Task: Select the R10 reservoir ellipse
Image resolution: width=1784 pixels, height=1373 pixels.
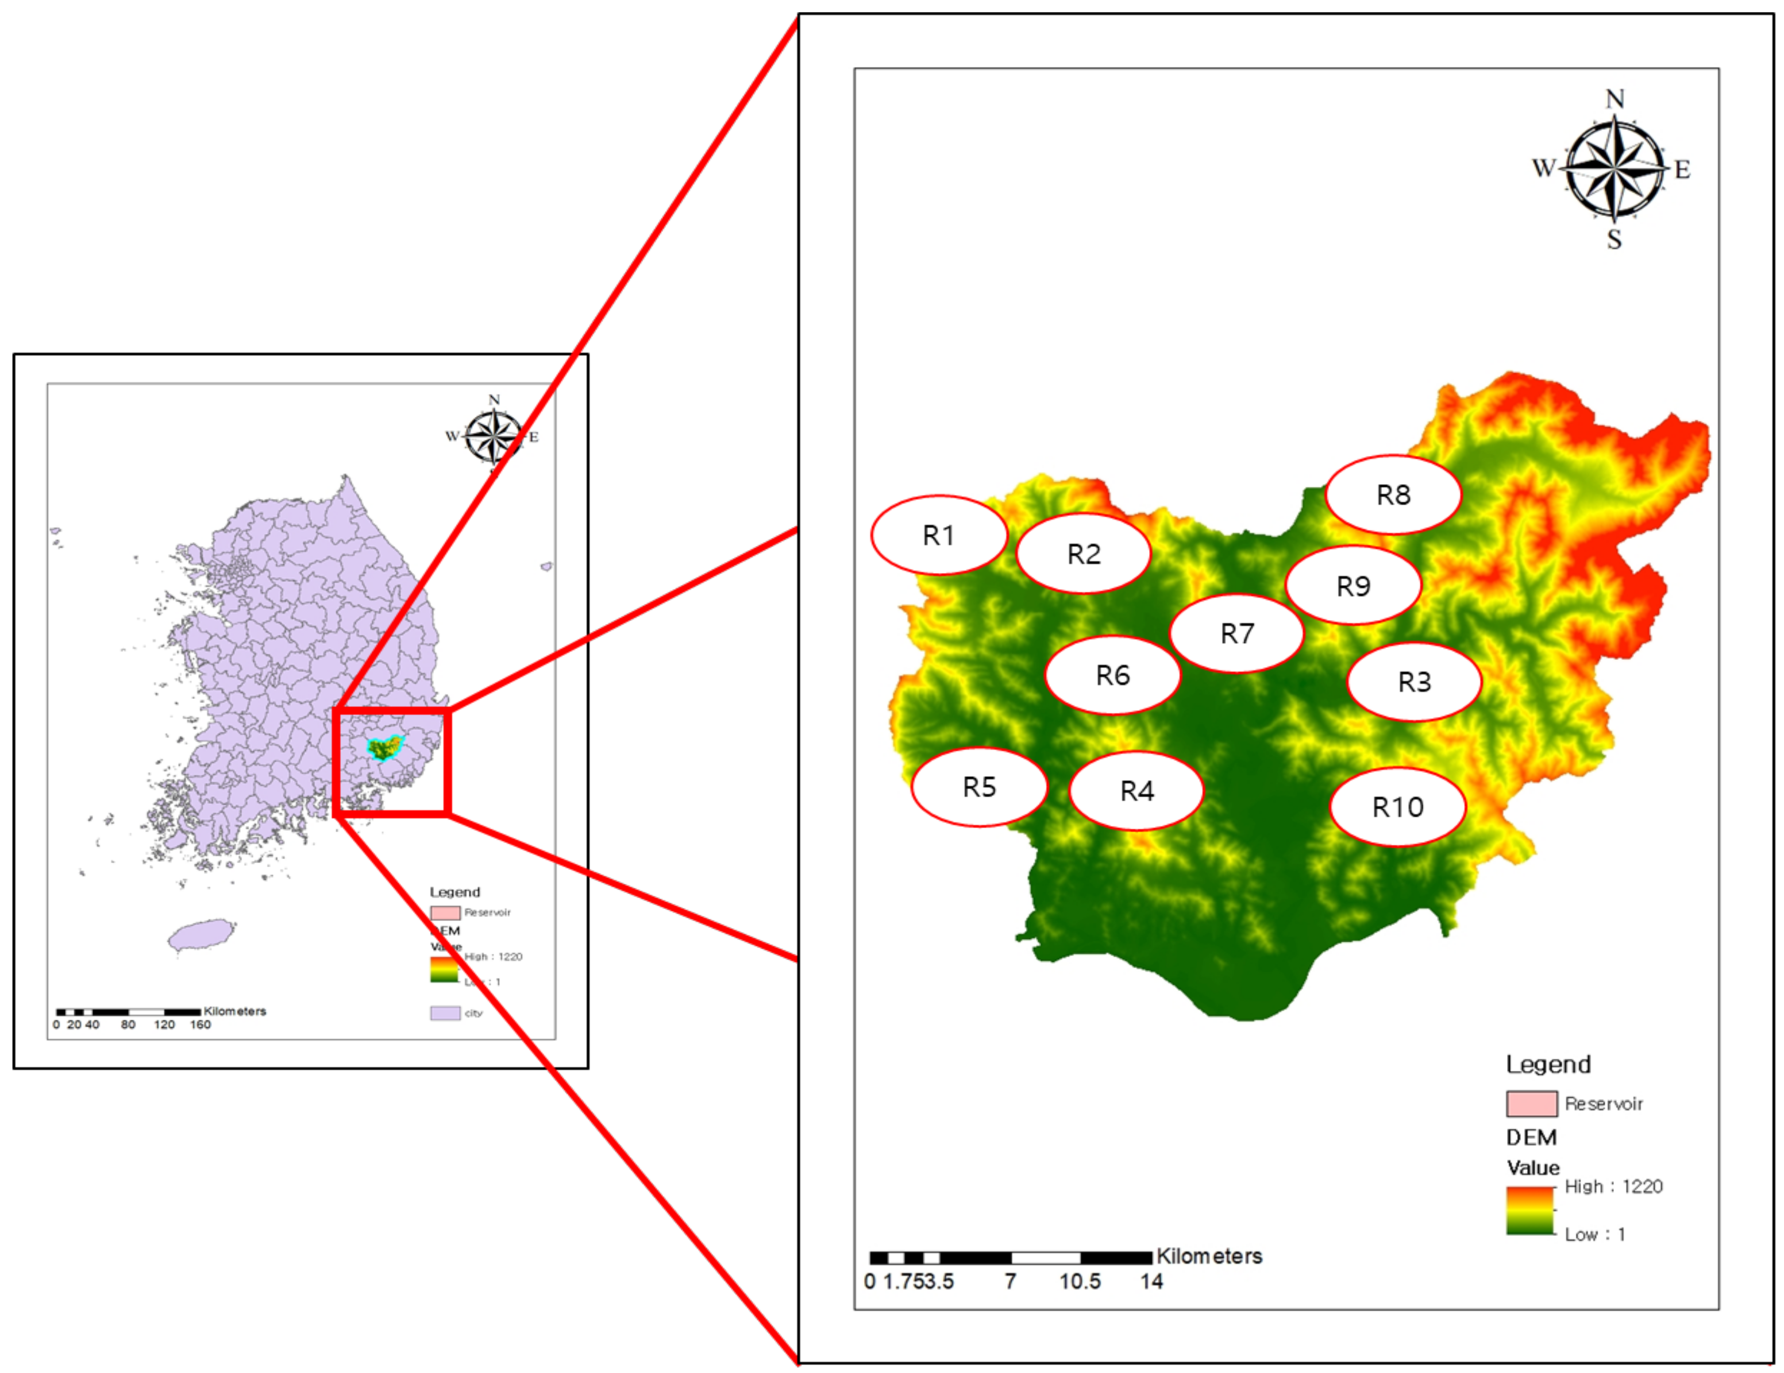Action: 1398,807
